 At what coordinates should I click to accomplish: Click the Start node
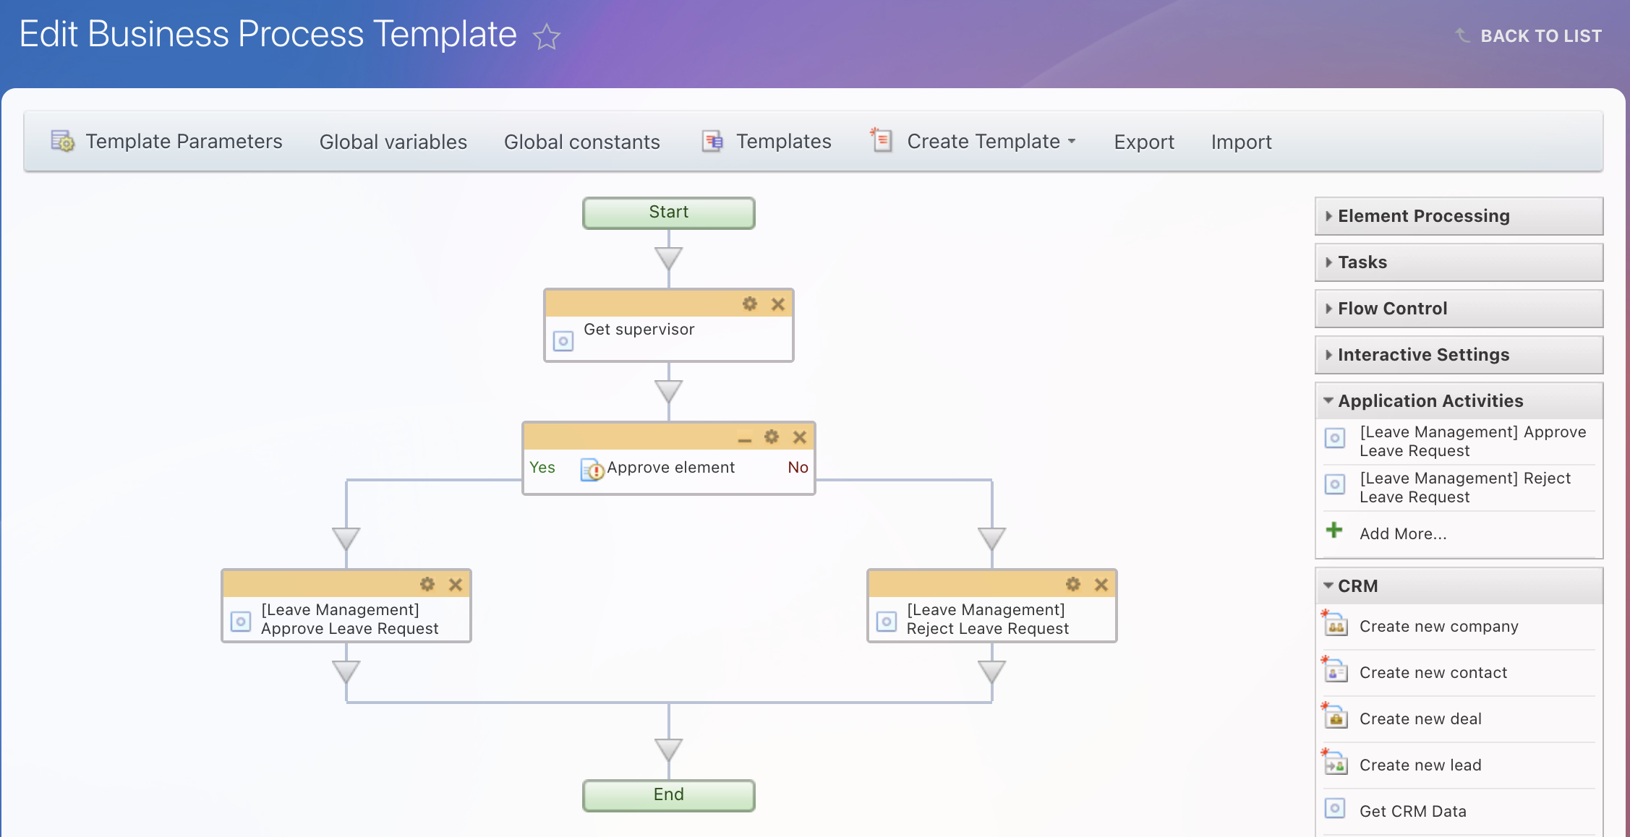click(x=668, y=213)
